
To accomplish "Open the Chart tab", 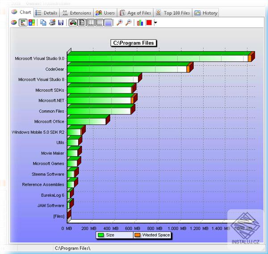I will point(21,12).
